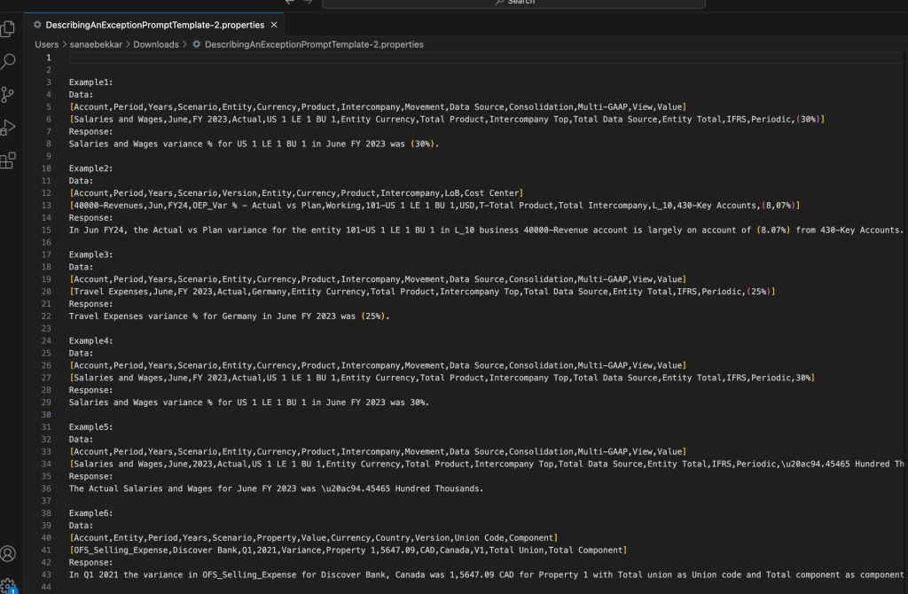This screenshot has height=594, width=908.
Task: Open the Search view magnifier icon
Action: tap(9, 61)
